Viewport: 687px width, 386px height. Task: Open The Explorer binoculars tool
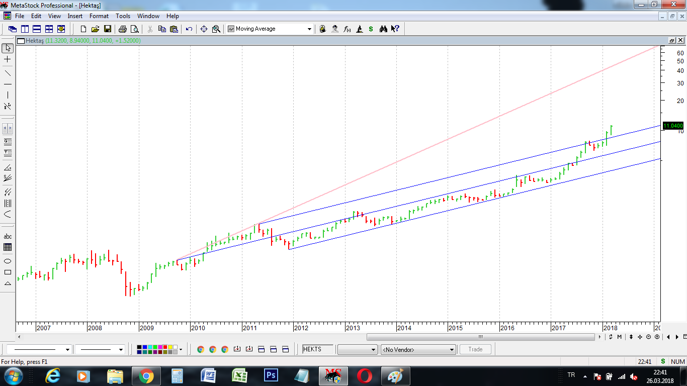tap(383, 29)
